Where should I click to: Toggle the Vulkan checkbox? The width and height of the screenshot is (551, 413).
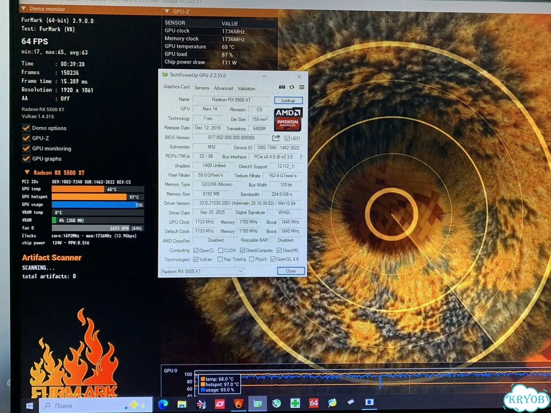(x=196, y=259)
